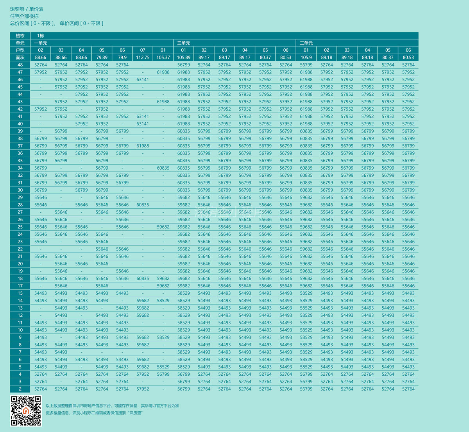Screen dimensions: 469x432
Task: Click the area value 105.89
Action: pyautogui.click(x=184, y=57)
